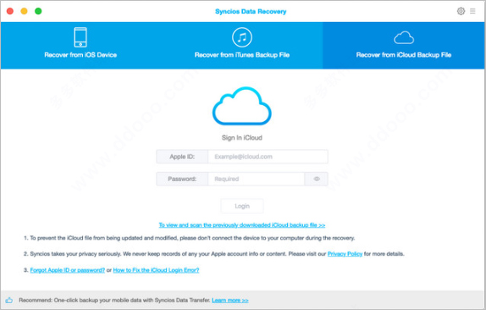
Task: Open the hamburger menu icon
Action: coord(472,11)
